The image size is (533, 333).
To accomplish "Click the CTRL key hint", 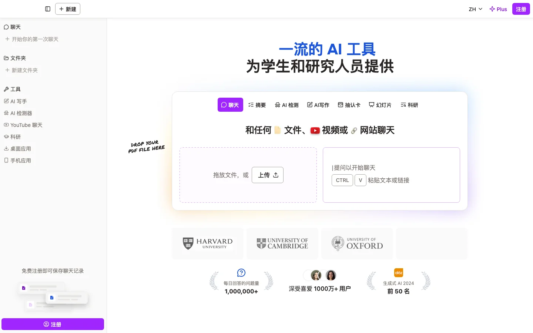I will point(342,180).
